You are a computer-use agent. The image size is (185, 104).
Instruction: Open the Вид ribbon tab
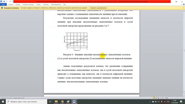tap(64, 5)
